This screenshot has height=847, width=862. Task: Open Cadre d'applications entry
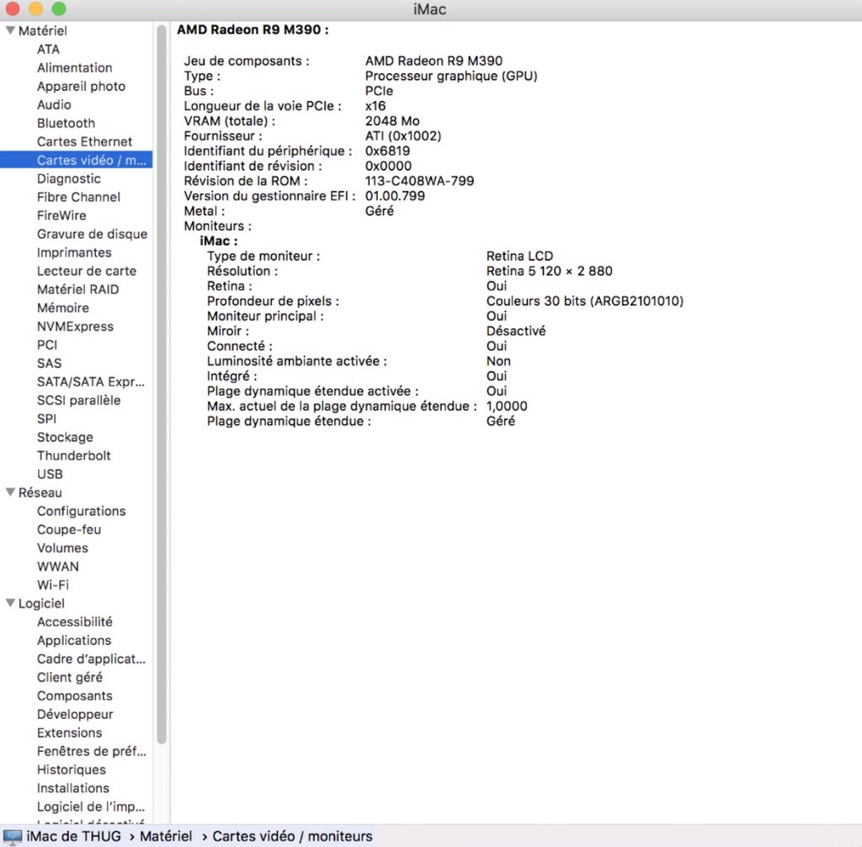91,659
